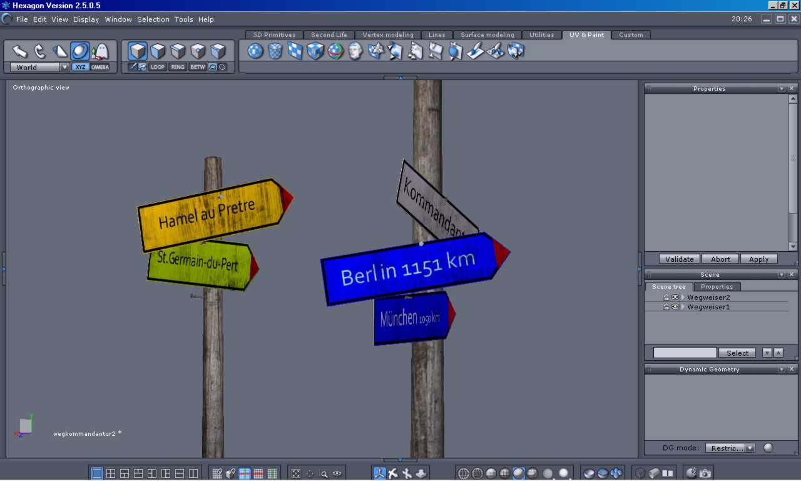Click the fit-all zoom icon
The height and width of the screenshot is (481, 801).
pyautogui.click(x=296, y=473)
